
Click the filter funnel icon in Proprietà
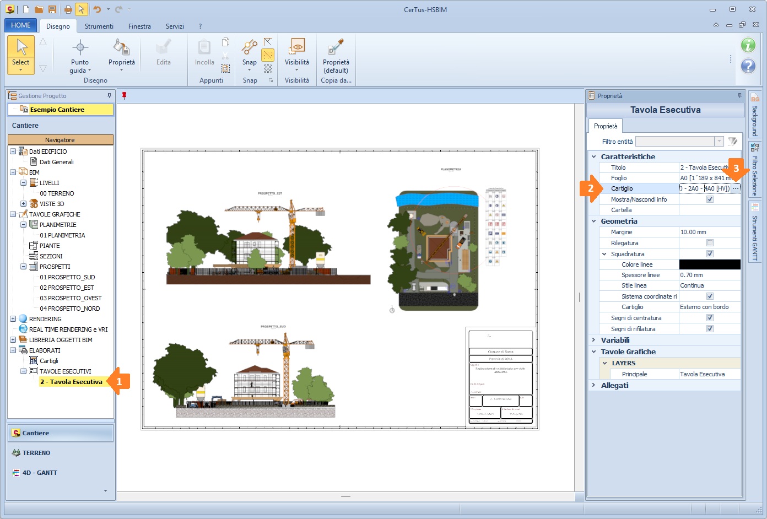[732, 142]
